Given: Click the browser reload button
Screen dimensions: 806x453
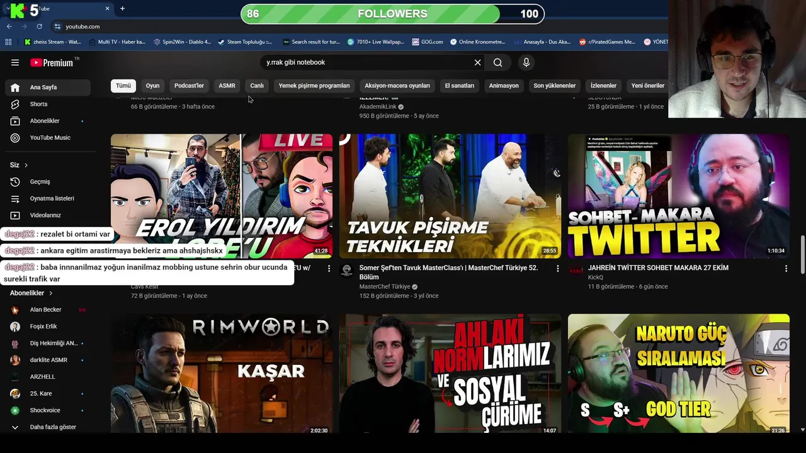Looking at the screenshot, I should tap(39, 26).
